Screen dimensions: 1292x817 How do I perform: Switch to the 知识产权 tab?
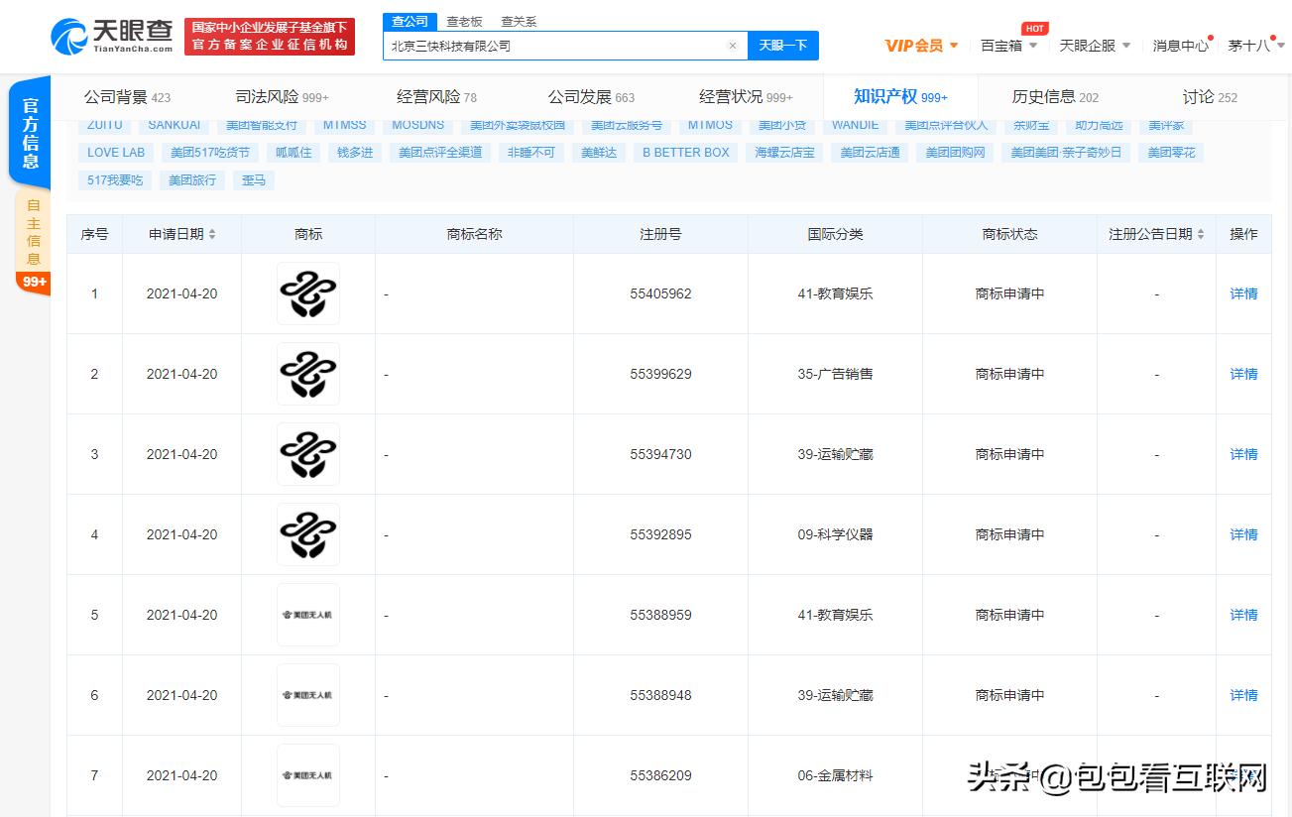tap(887, 96)
